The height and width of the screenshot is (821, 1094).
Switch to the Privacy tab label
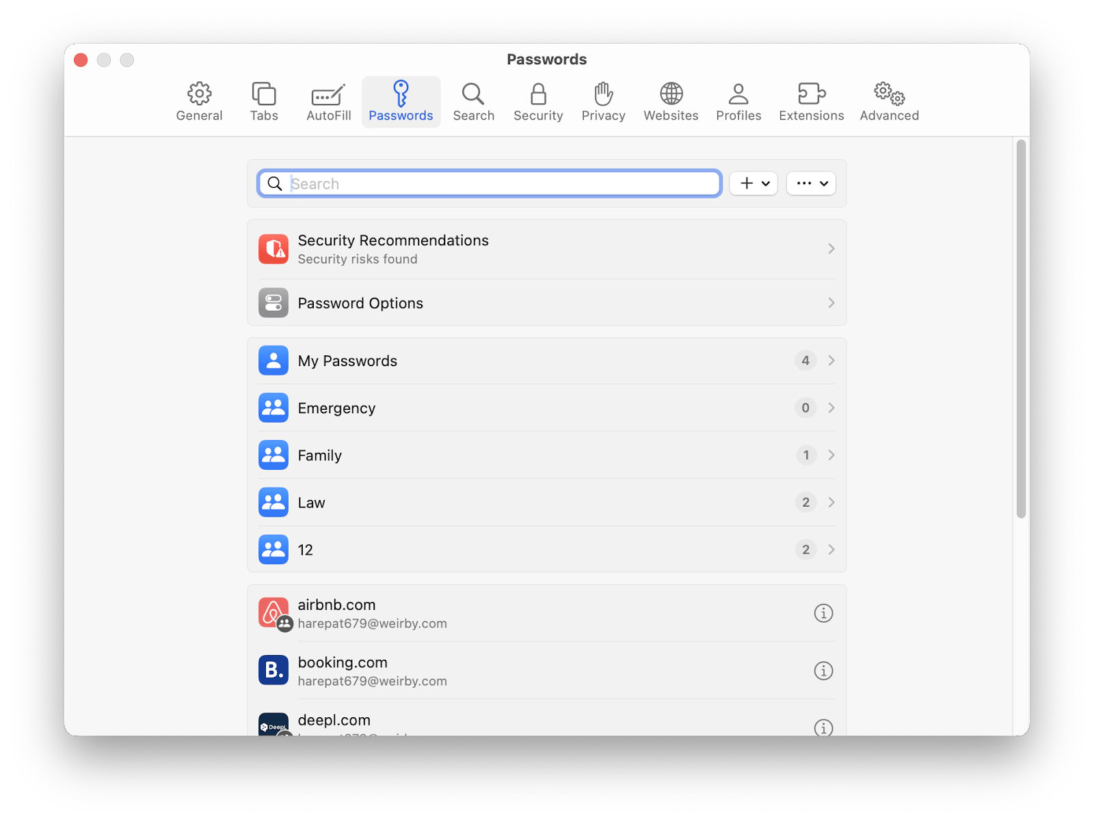click(x=603, y=115)
